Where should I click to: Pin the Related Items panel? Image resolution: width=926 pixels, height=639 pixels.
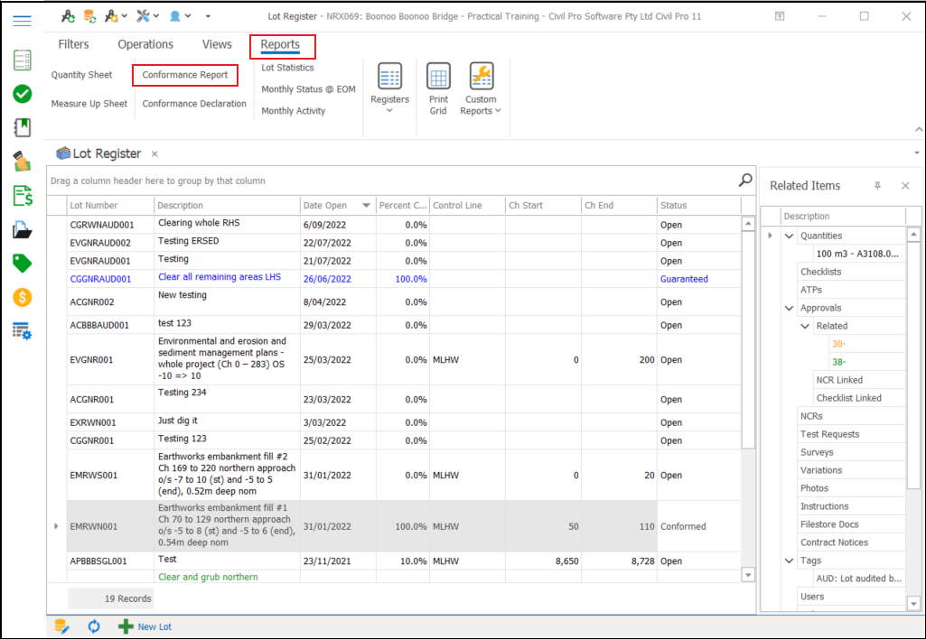877,186
